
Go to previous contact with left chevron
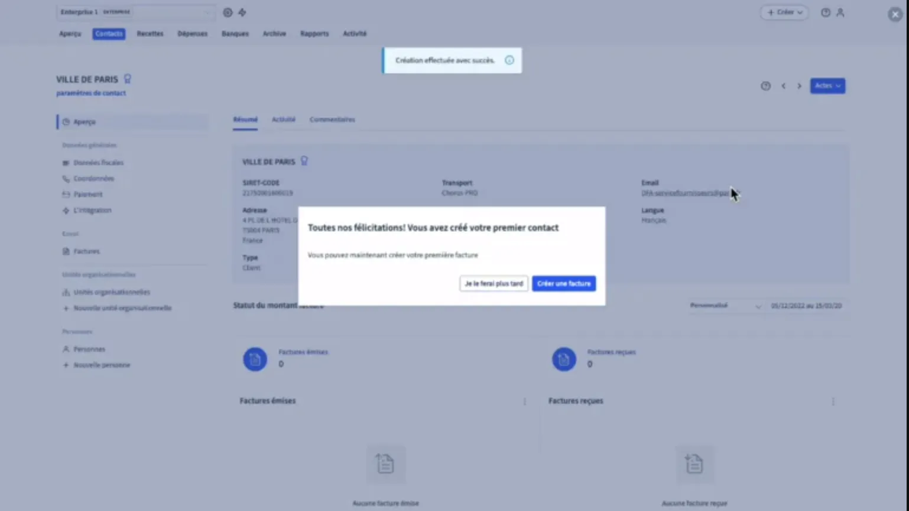click(x=784, y=86)
